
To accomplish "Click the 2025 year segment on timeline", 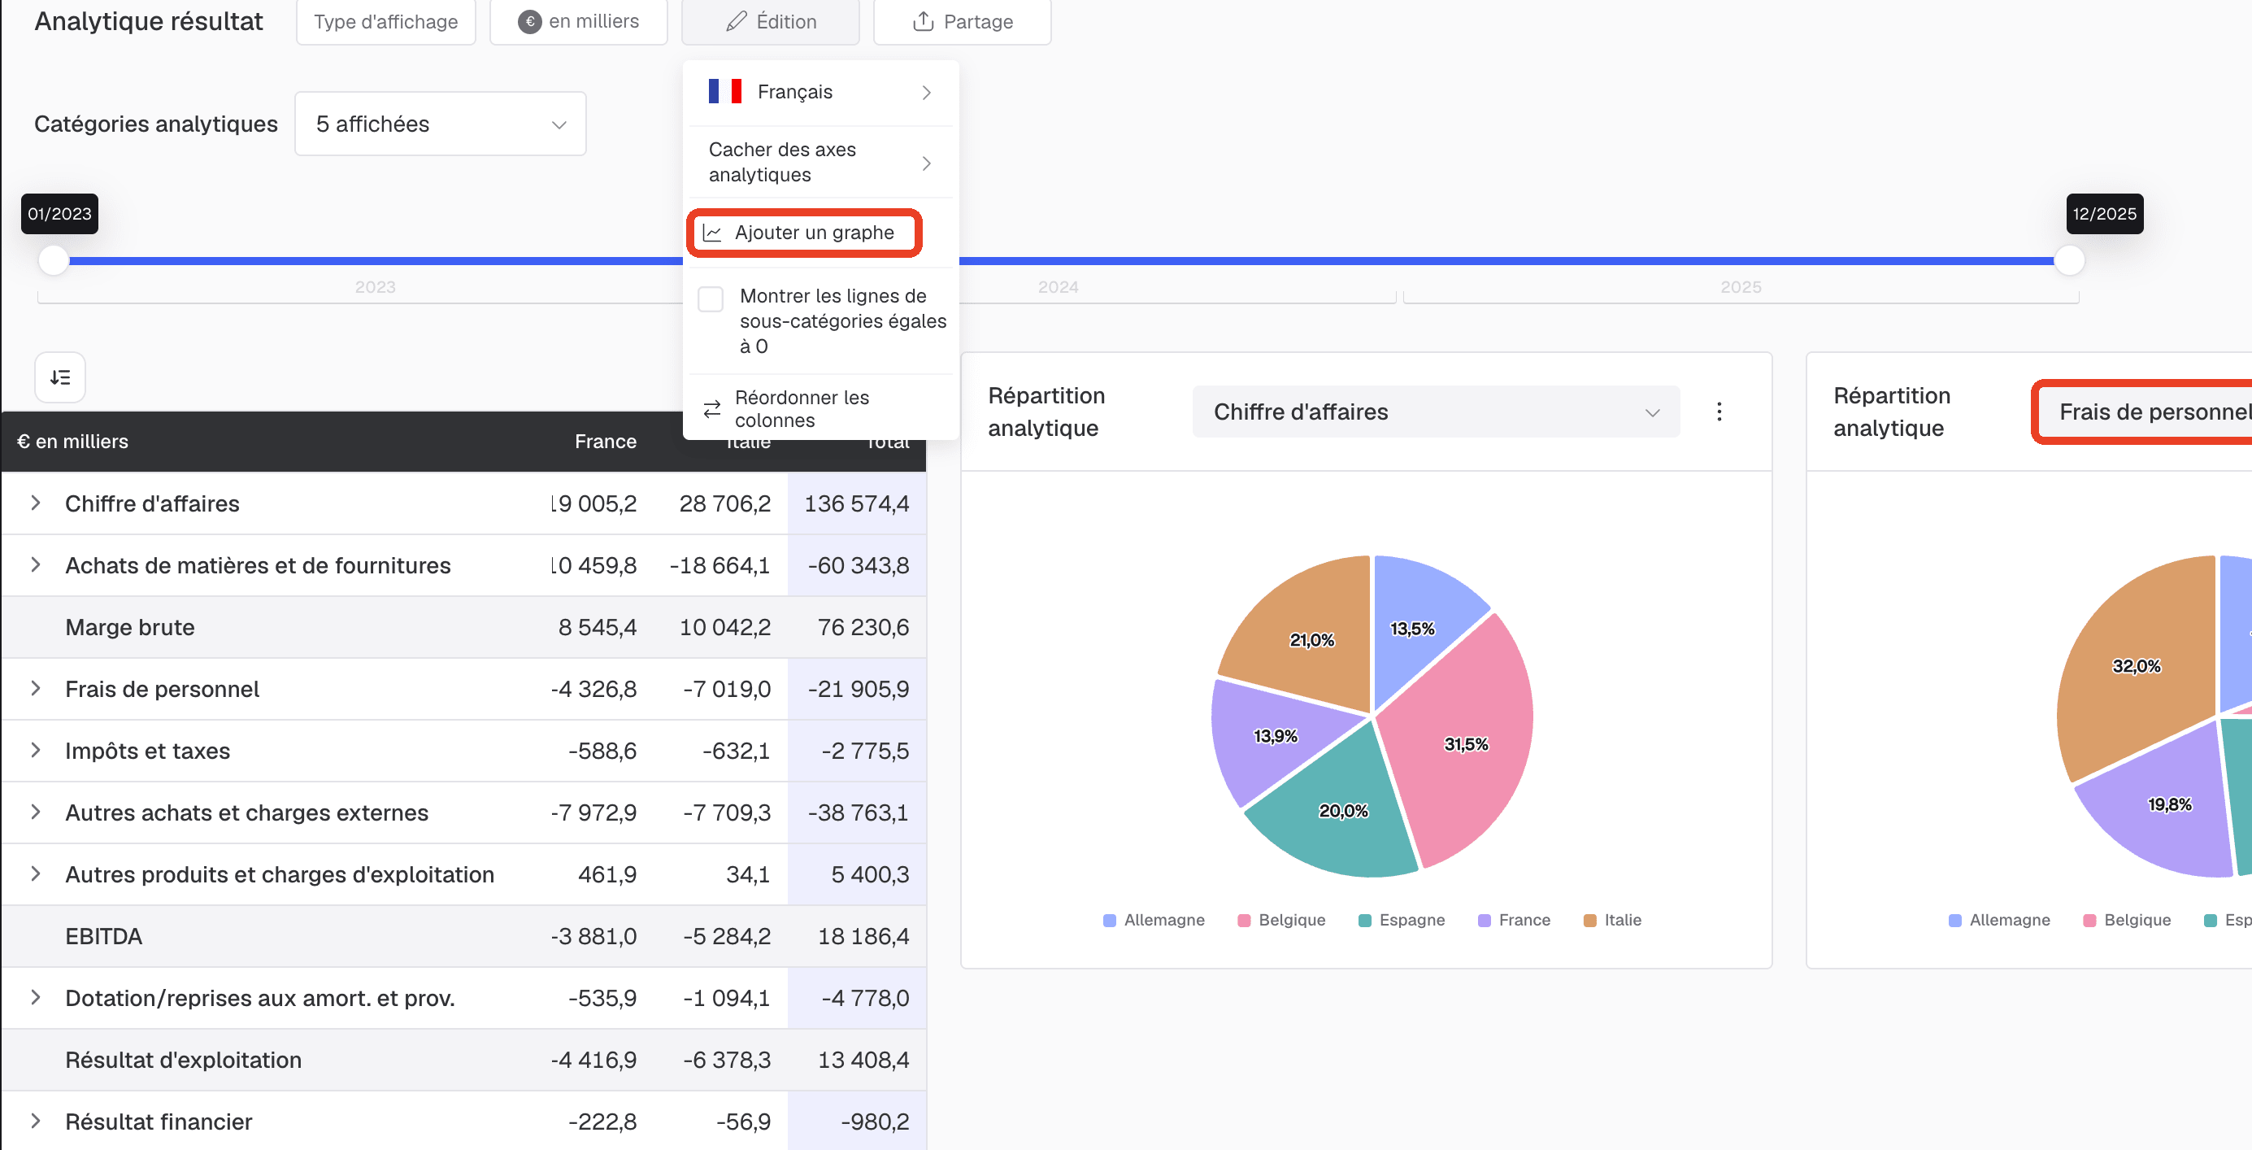I will (1740, 288).
